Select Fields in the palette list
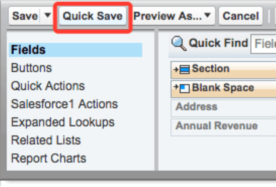 [29, 50]
